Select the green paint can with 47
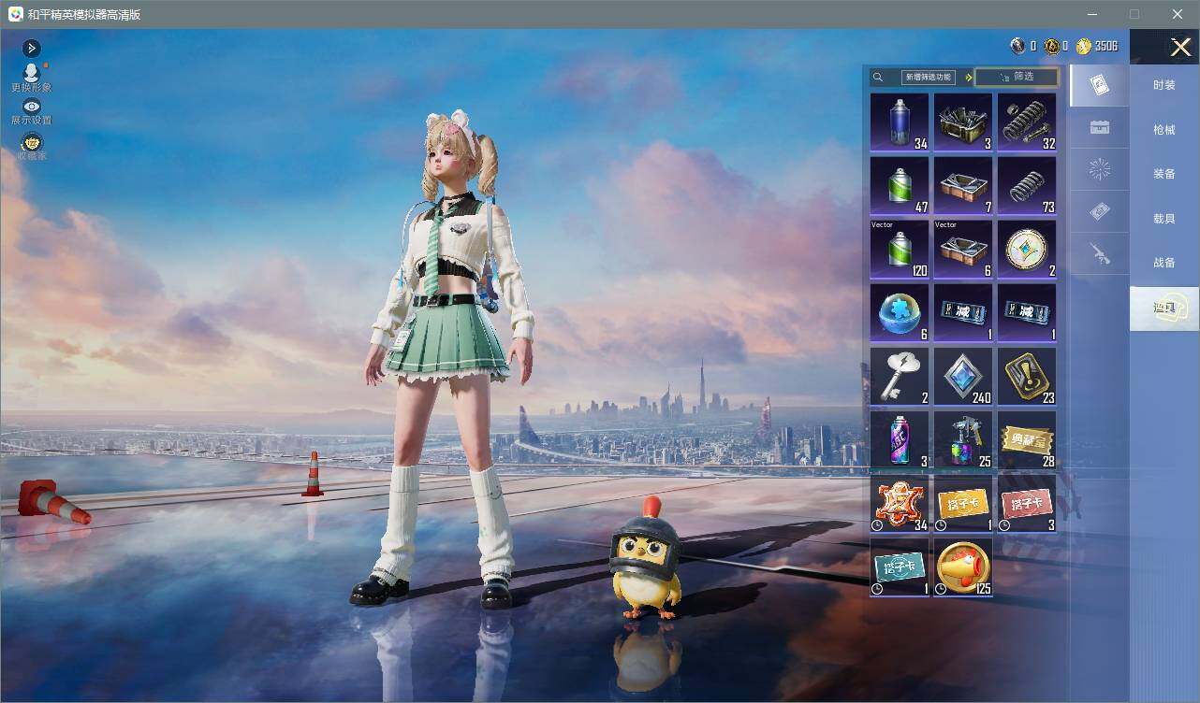The image size is (1200, 703). [x=900, y=186]
